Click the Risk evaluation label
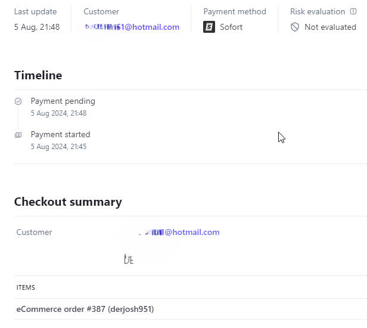The width and height of the screenshot is (367, 328). [318, 11]
